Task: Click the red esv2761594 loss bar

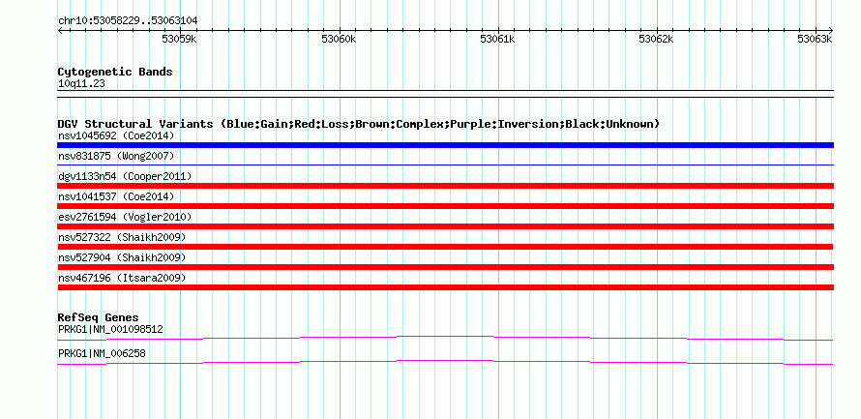Action: tap(445, 226)
